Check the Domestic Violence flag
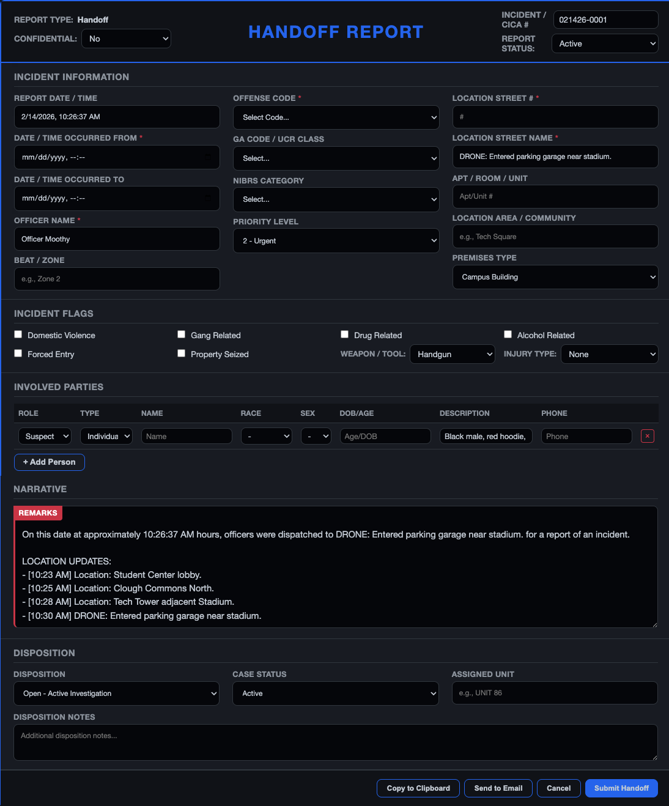The image size is (669, 806). (x=18, y=335)
